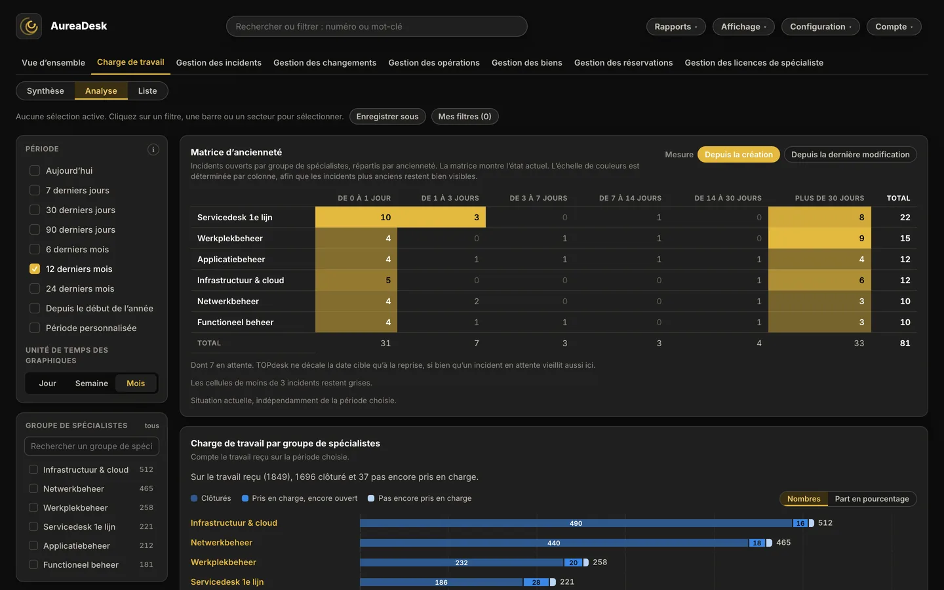Click the tous link for groups

pos(152,425)
